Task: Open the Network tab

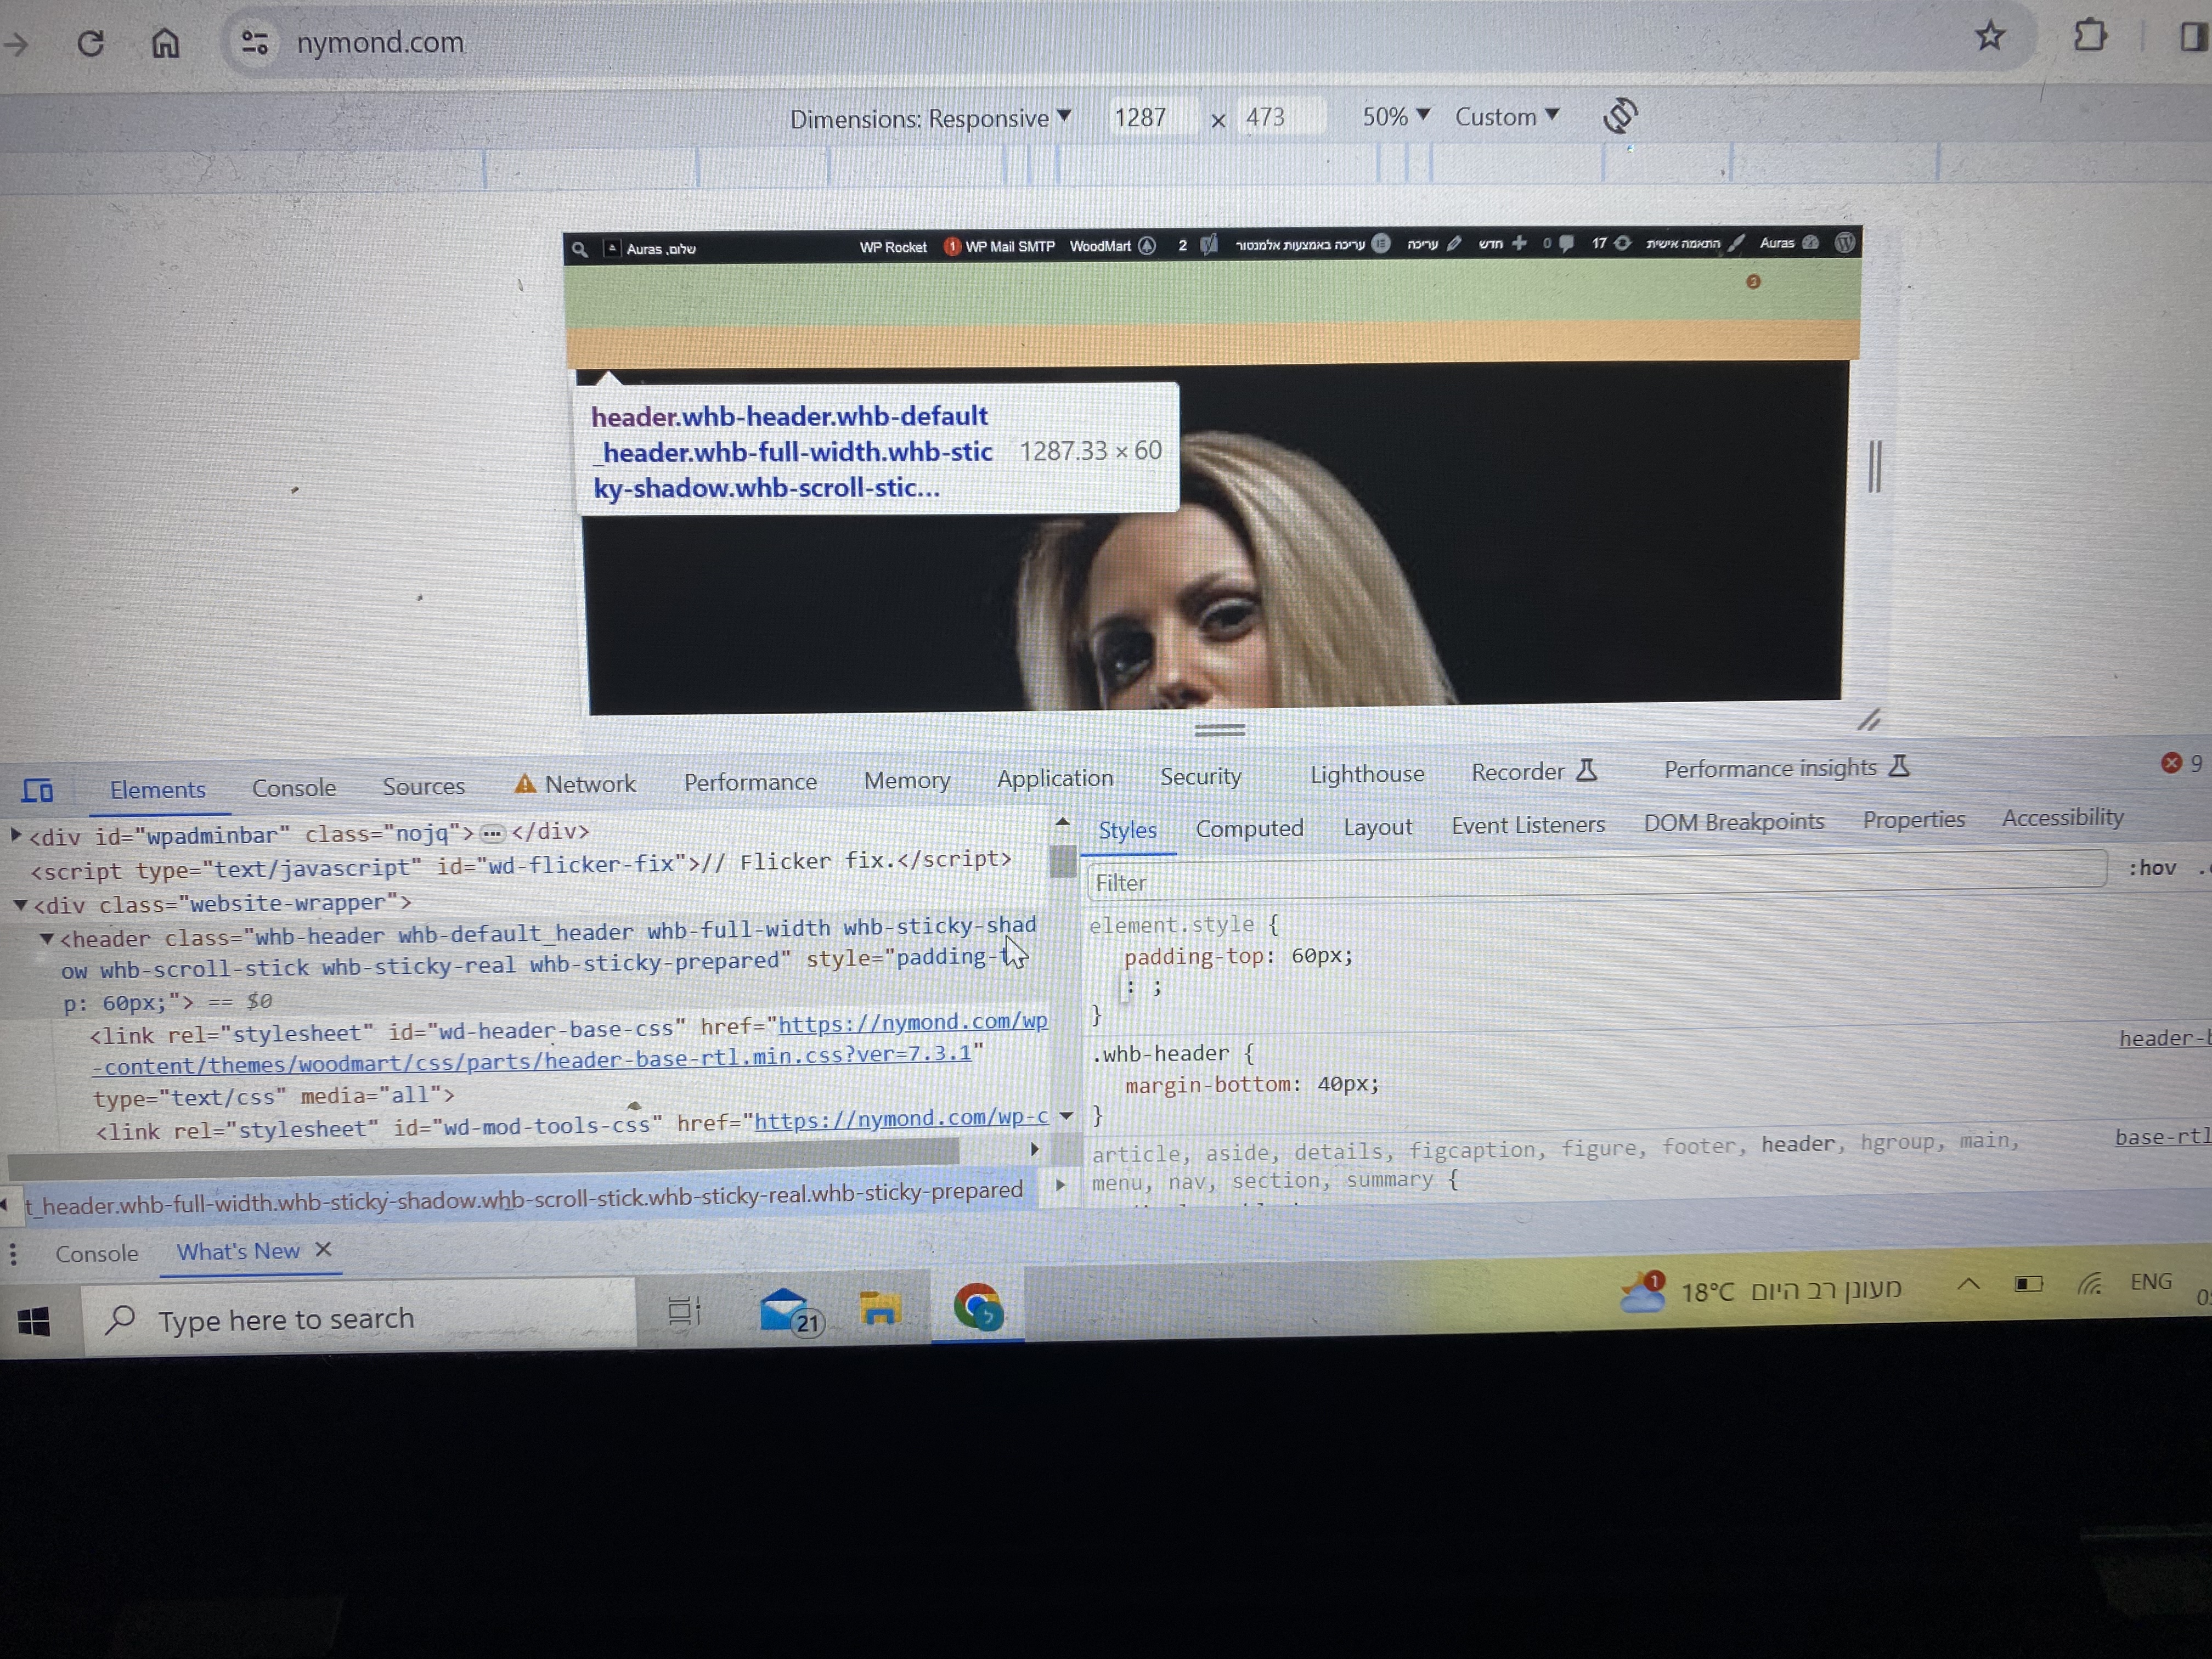Action: [x=575, y=784]
